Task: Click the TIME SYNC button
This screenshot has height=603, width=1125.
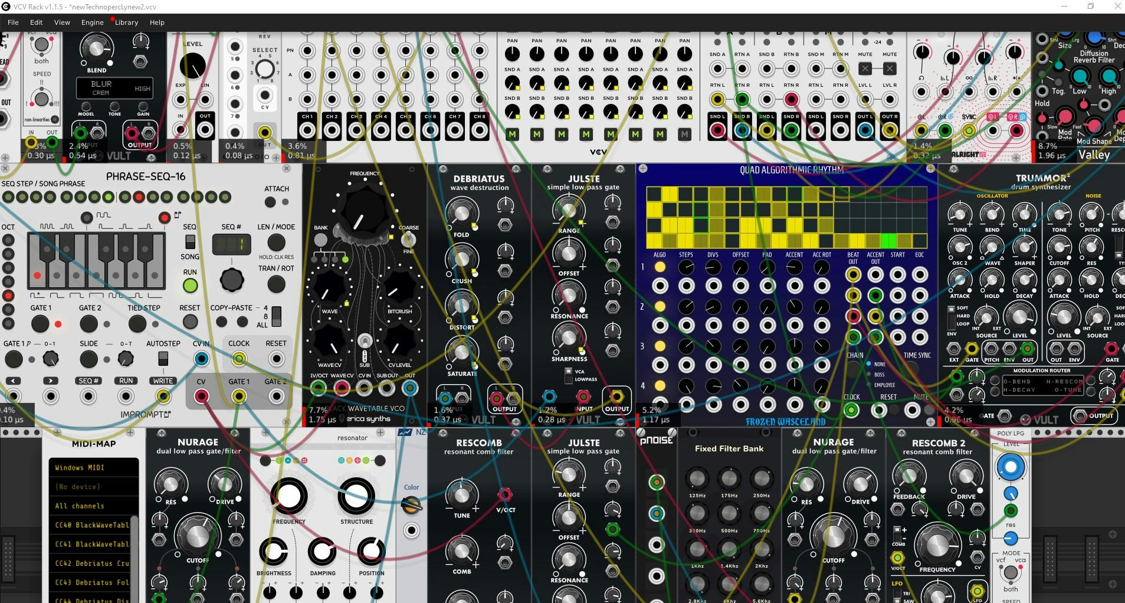Action: (910, 369)
